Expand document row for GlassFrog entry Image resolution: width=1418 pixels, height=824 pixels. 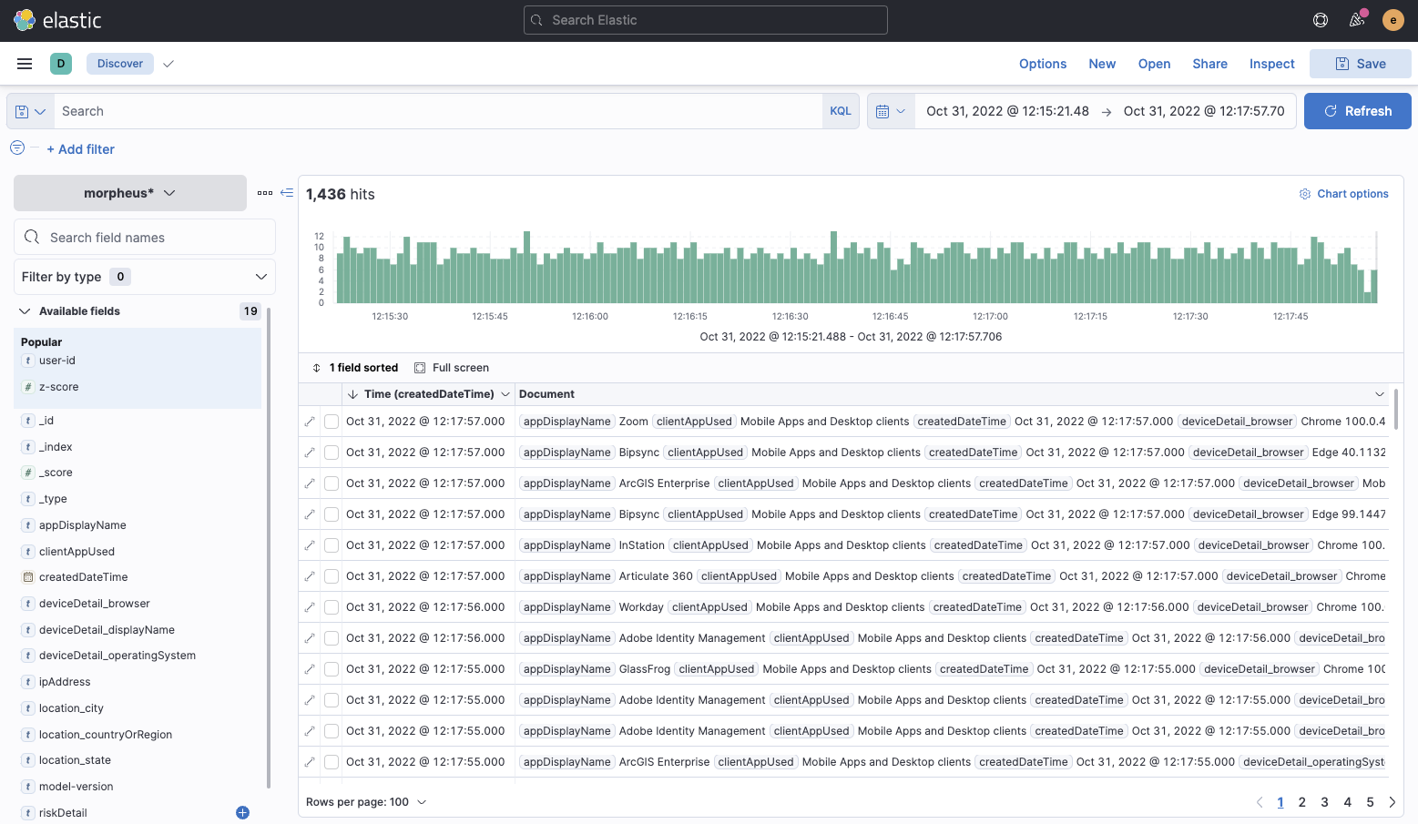pos(310,669)
